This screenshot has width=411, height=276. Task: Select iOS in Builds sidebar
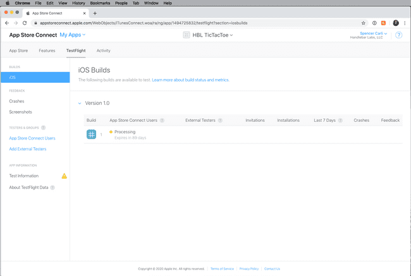(35, 78)
